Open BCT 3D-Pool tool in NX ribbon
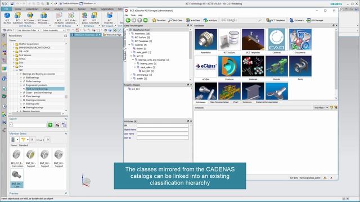 click(7, 18)
